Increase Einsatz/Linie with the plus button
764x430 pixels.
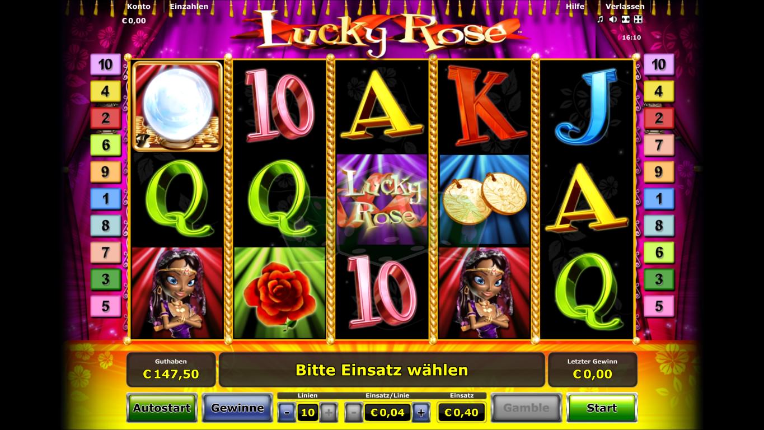click(x=421, y=413)
